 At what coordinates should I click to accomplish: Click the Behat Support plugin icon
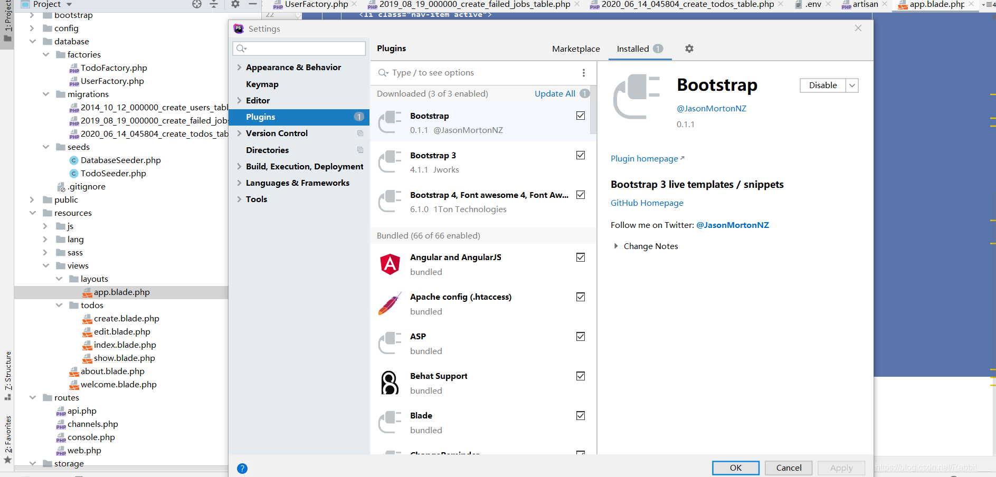pos(390,383)
